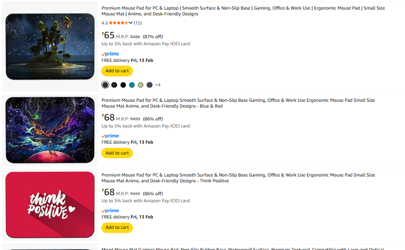Image resolution: width=405 pixels, height=250 pixels.
Task: Open the red Think Positive mouse pad image
Action: tap(50, 204)
